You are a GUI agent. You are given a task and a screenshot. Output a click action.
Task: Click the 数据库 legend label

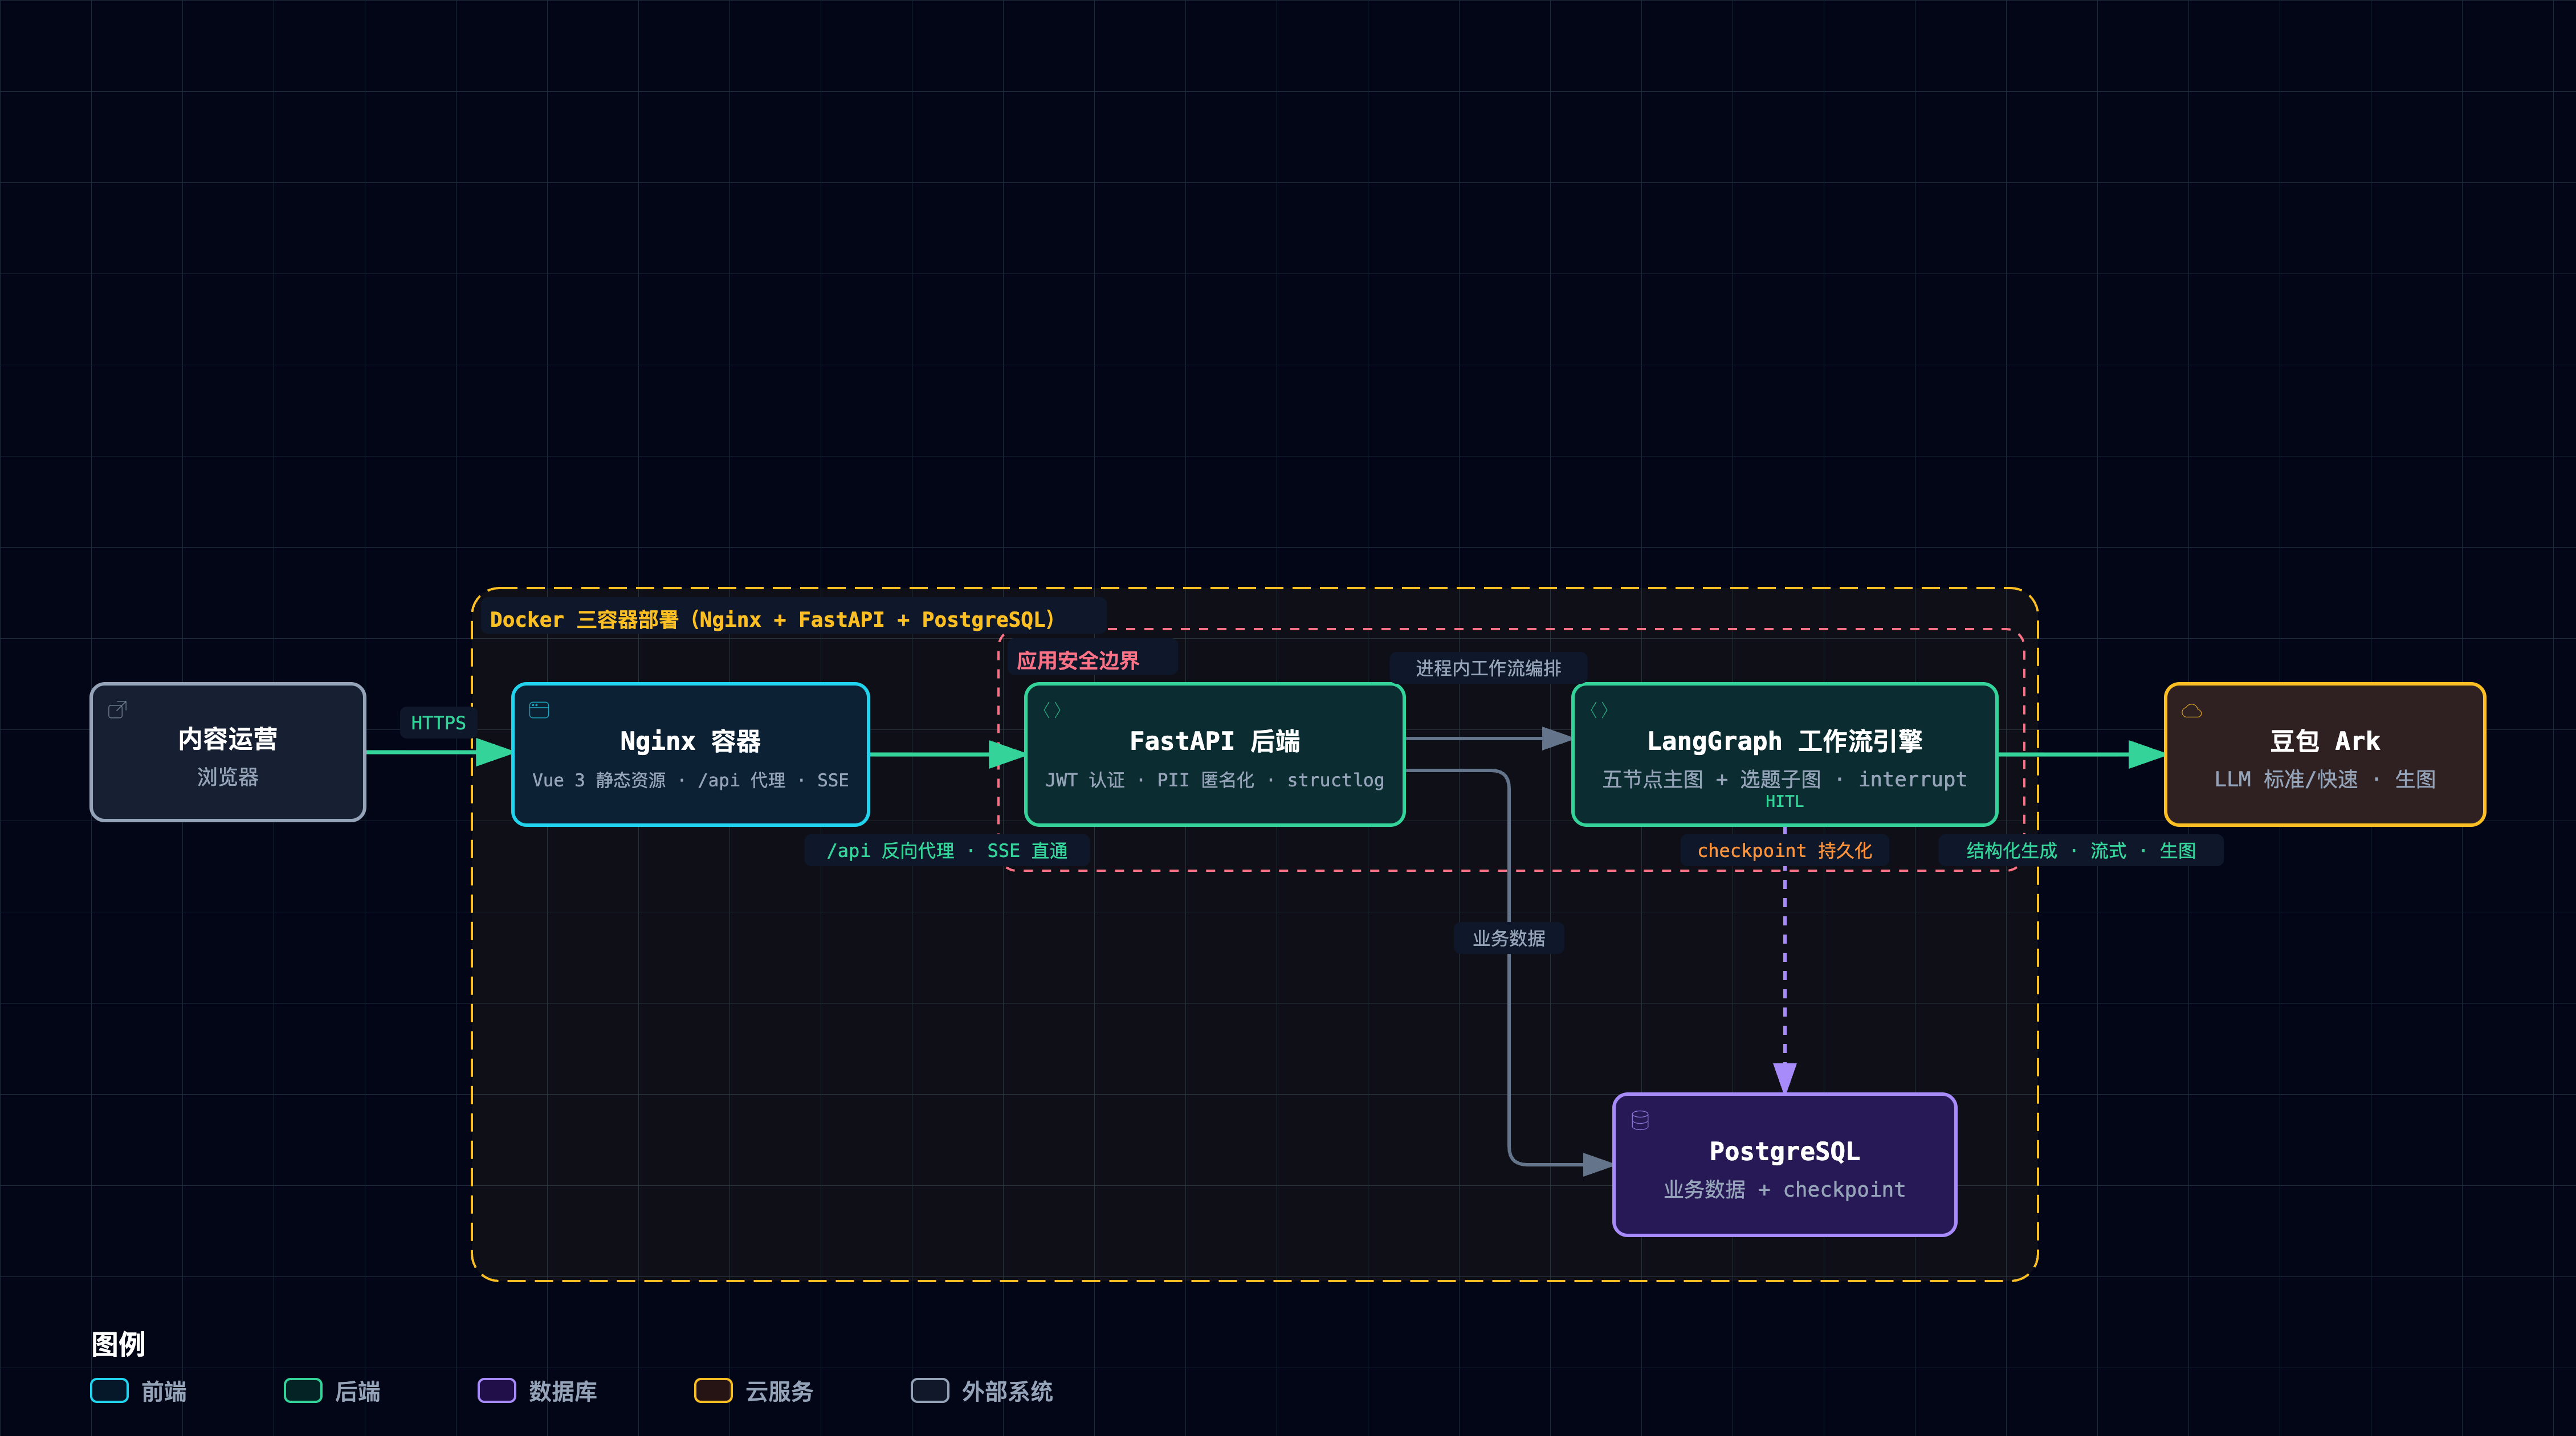[563, 1392]
